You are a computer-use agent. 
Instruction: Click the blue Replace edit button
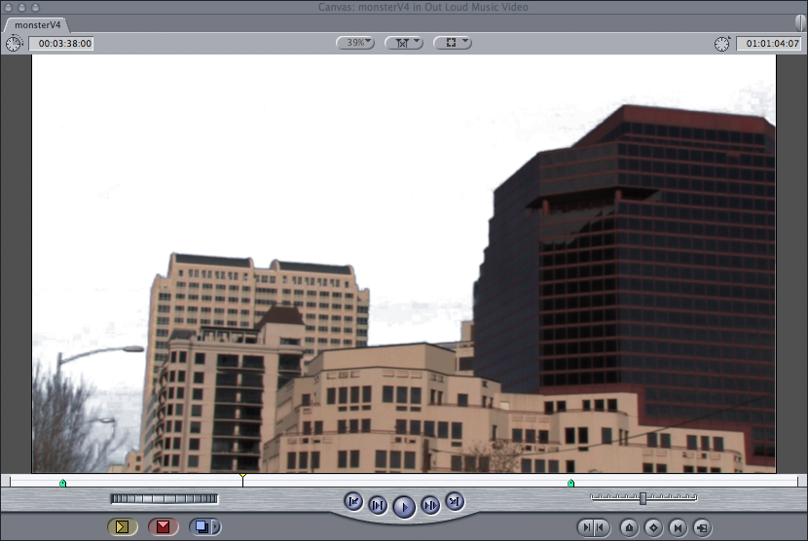click(x=201, y=527)
